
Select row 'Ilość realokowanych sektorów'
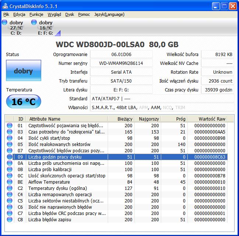click(116, 144)
